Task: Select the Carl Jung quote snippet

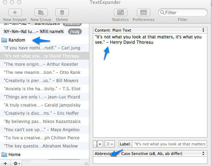Action: click(44, 48)
